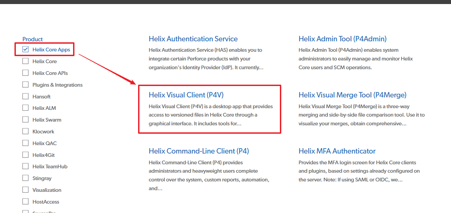Click the Helix Admin Tool description text

pos(356,59)
